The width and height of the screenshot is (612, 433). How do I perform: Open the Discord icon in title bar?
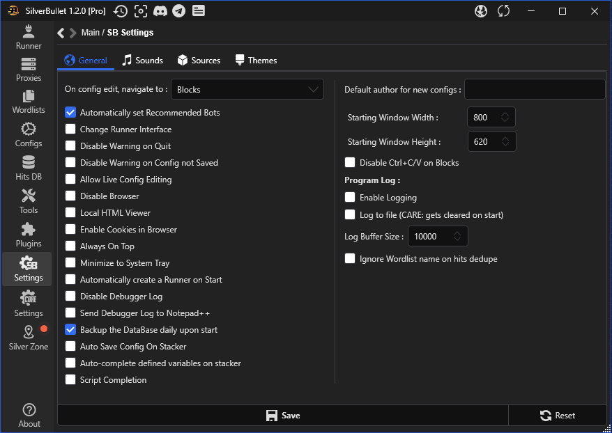pos(160,11)
